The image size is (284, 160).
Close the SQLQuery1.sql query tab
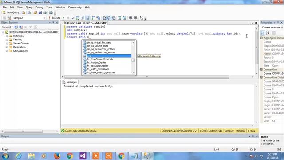click(x=256, y=23)
